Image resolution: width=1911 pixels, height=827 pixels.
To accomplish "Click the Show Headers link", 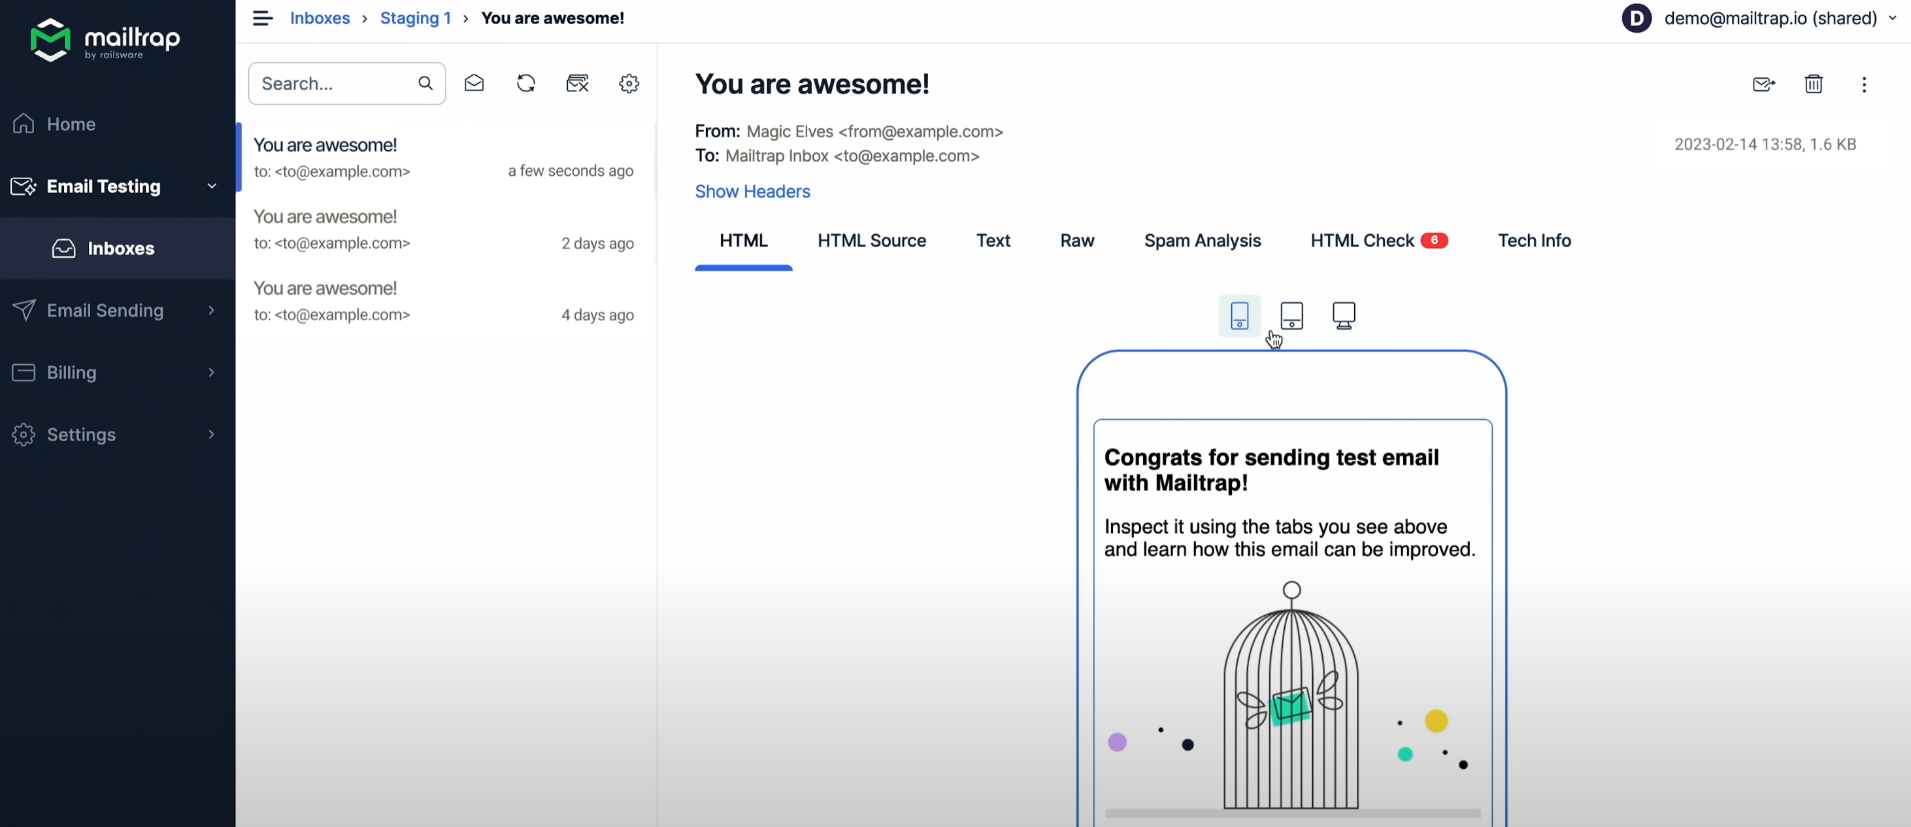I will (x=752, y=192).
